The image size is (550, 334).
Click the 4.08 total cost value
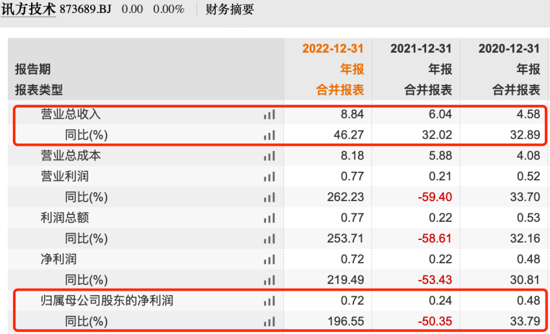coord(528,156)
